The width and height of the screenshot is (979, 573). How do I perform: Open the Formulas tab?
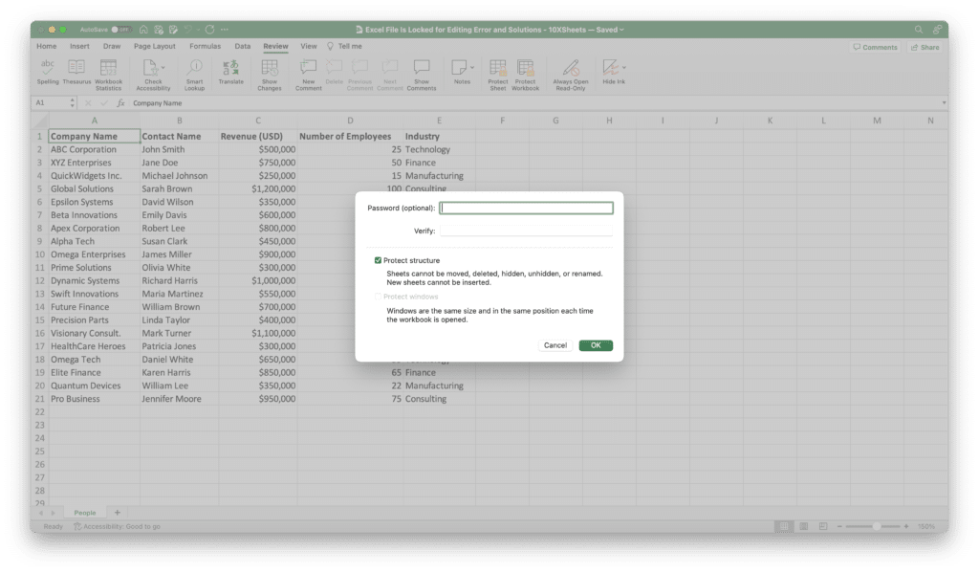coord(205,46)
